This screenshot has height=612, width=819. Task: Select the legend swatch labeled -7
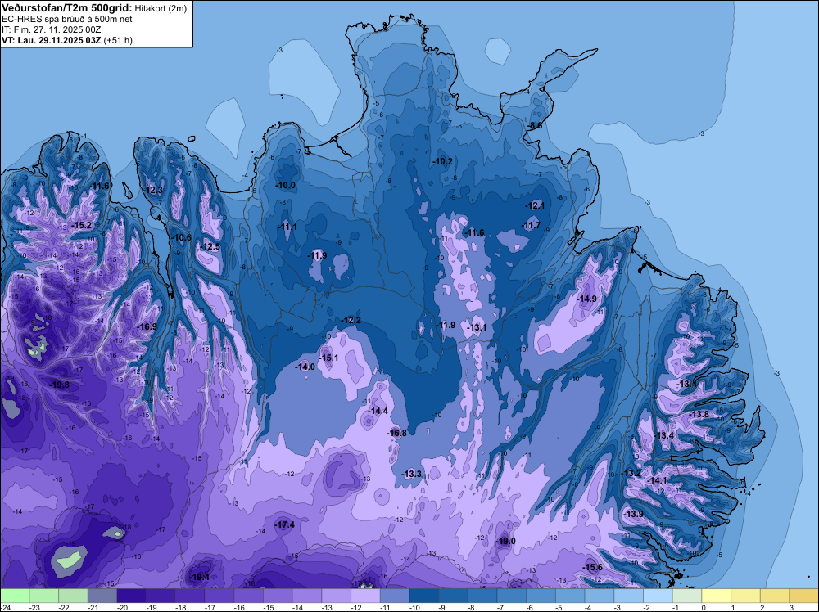(x=512, y=596)
